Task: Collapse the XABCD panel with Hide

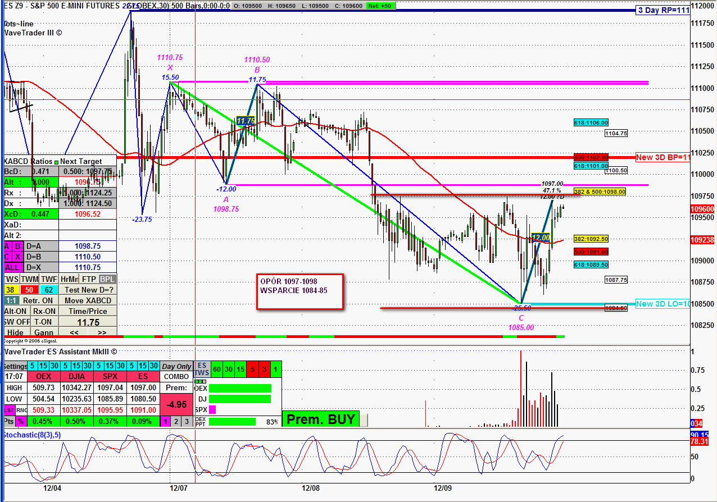Action: pyautogui.click(x=15, y=332)
